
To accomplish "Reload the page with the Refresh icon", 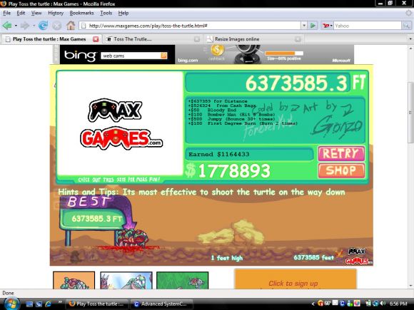I will pyautogui.click(x=43, y=26).
